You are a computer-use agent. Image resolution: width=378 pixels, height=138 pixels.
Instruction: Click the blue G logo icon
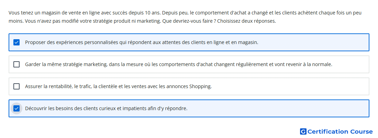coord(303,131)
